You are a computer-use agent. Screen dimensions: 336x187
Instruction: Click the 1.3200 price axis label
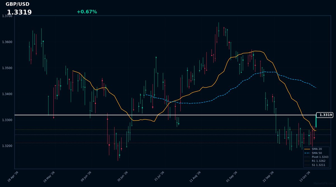(x=7, y=146)
